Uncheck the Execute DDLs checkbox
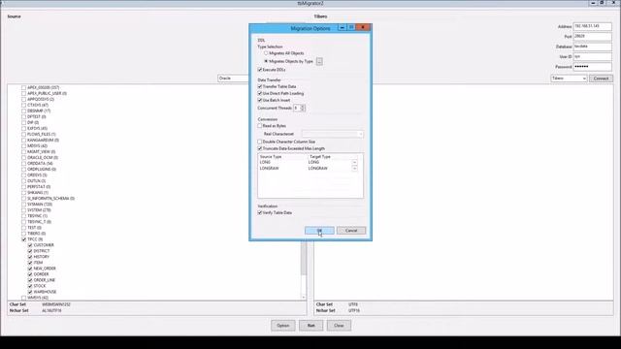This screenshot has width=621, height=349. coord(260,70)
